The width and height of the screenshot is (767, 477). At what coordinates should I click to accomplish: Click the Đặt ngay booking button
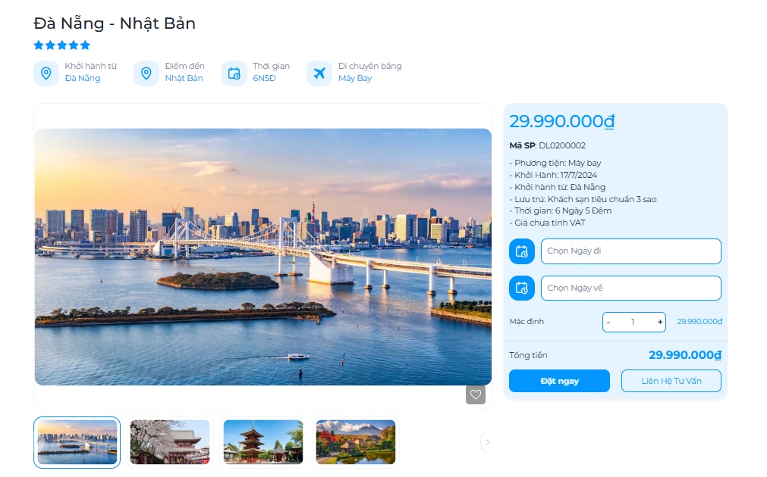[559, 381]
